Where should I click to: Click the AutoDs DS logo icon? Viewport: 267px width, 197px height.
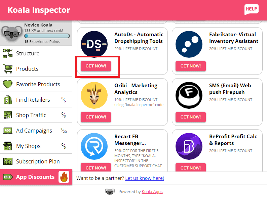pos(94,44)
